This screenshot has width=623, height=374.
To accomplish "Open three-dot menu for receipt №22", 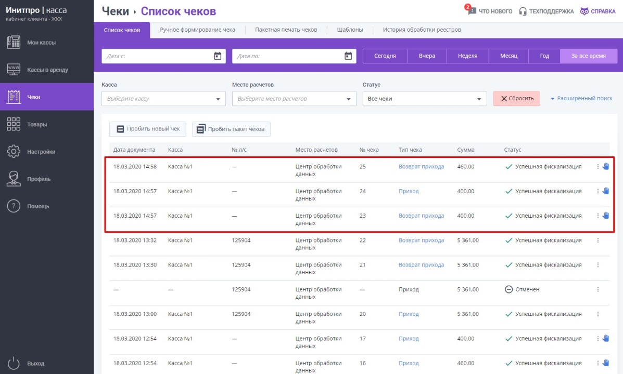I will [x=597, y=241].
